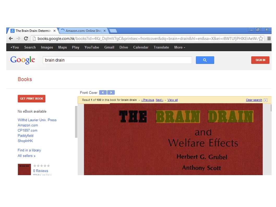
Task: Open Maps in the Google bar
Action: point(63,47)
